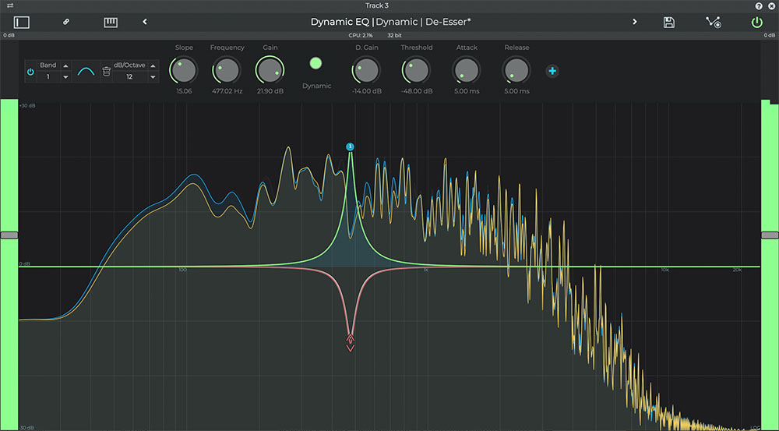Viewport: 779px width, 431px height.
Task: Click the Frequency knob
Action: click(227, 71)
